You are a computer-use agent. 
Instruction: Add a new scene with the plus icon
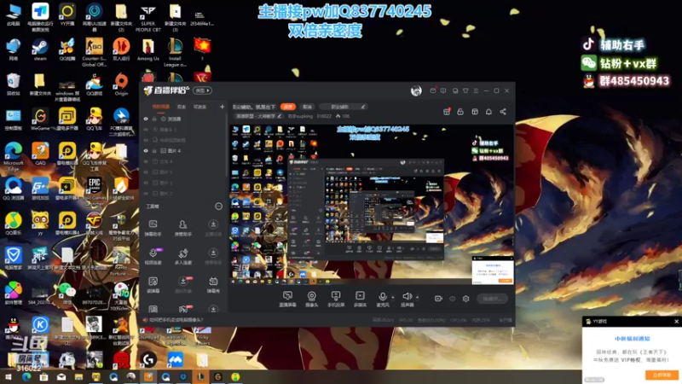point(222,107)
